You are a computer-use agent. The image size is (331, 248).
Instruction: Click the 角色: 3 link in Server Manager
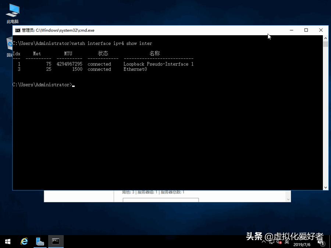[128, 191]
